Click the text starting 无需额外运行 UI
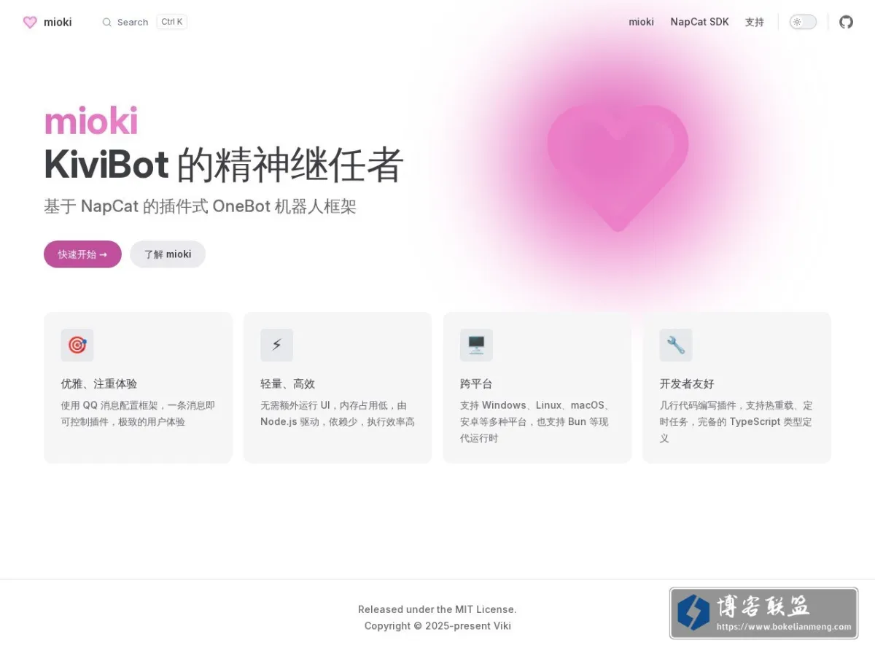 tap(338, 413)
